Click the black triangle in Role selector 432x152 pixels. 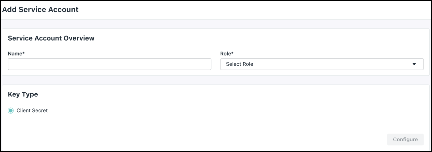(x=414, y=64)
